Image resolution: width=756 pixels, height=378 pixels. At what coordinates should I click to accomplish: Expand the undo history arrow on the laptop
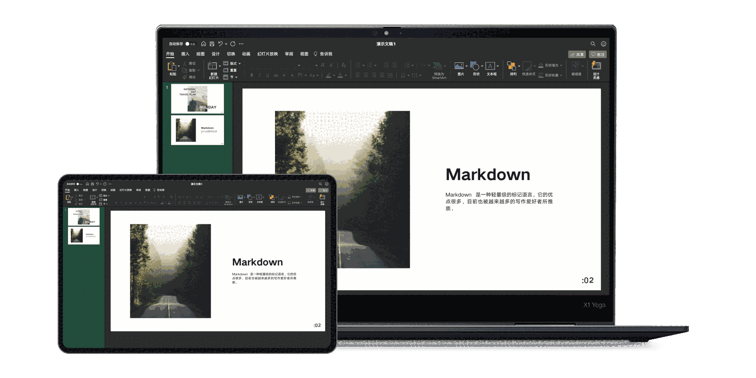click(226, 44)
